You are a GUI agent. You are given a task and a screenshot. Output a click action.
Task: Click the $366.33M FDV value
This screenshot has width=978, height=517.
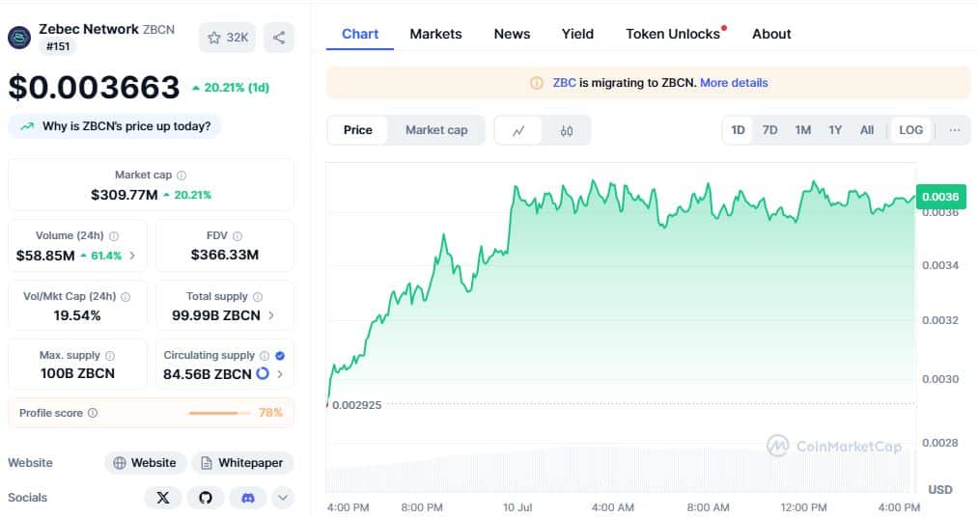tap(225, 255)
